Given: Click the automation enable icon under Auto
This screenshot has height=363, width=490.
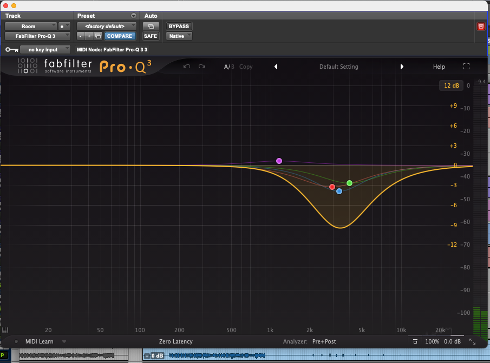Looking at the screenshot, I should pos(151,26).
